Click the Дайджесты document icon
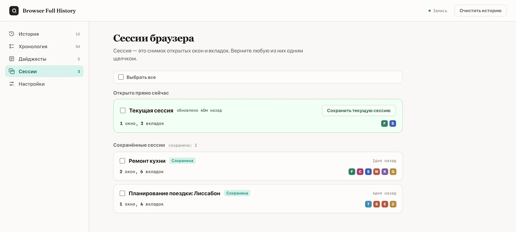 (12, 59)
